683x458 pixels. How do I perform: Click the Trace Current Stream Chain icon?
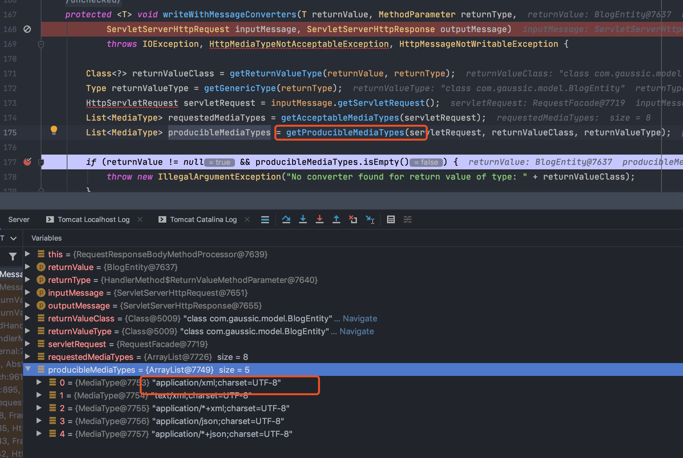click(407, 220)
